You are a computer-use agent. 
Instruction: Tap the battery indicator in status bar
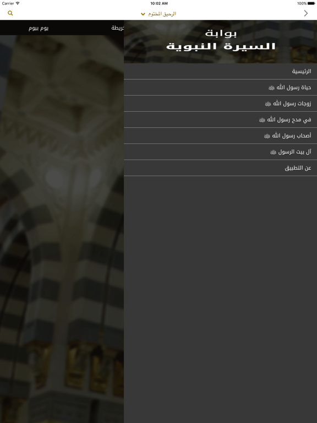[311, 3]
